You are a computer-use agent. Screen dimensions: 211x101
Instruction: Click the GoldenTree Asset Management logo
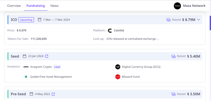(26, 77)
